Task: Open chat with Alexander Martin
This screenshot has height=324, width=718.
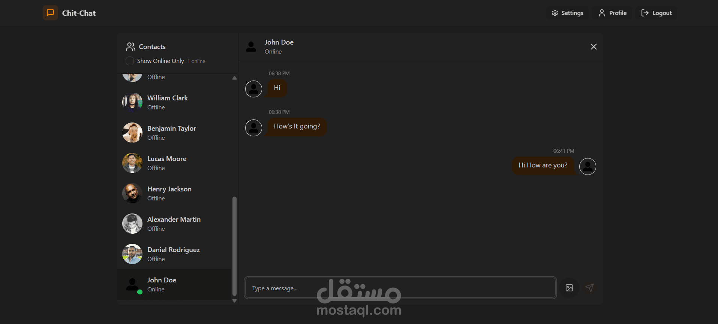Action: click(x=174, y=224)
